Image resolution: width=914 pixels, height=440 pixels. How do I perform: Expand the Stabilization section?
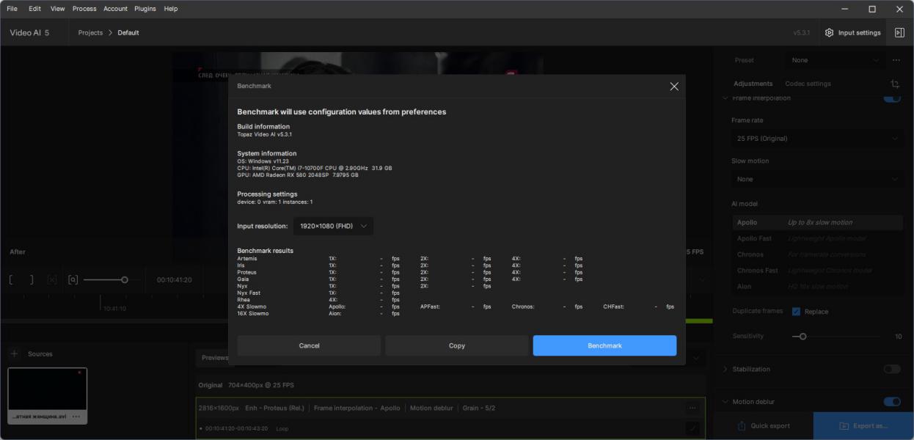pyautogui.click(x=725, y=370)
